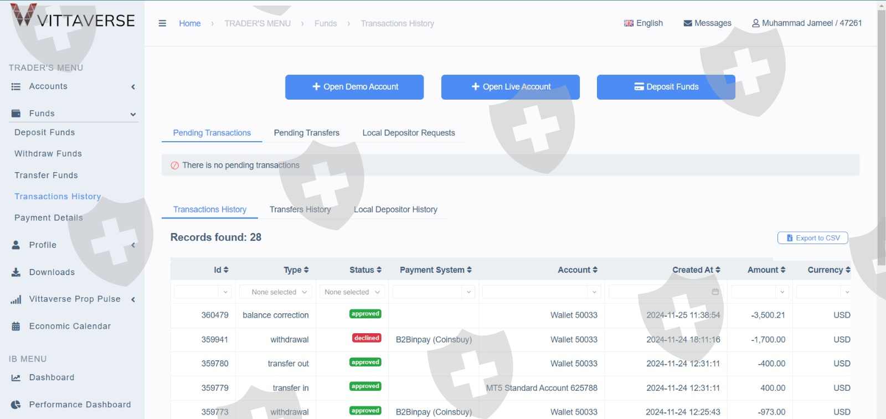
Task: Open Economic Calendar from sidebar
Action: pos(70,326)
